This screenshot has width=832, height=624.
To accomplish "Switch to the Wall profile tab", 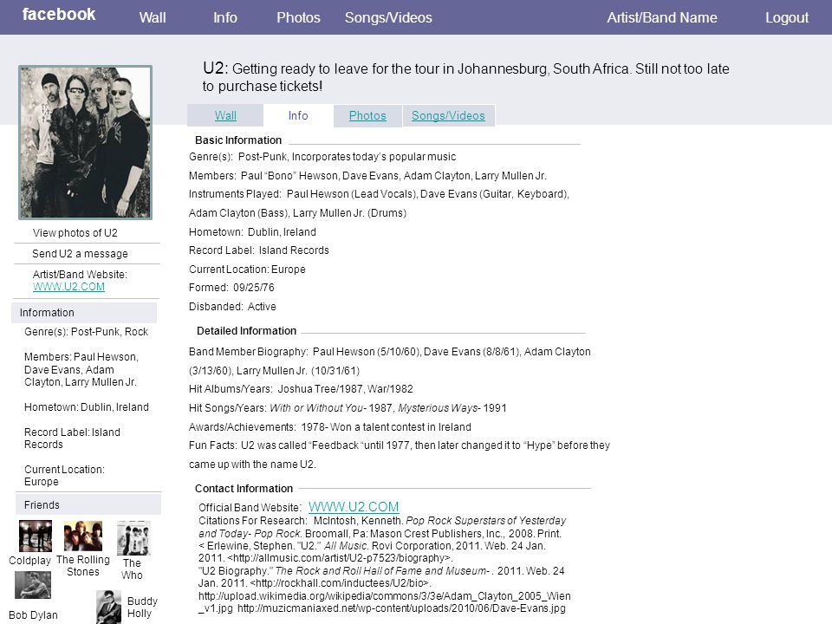I will click(x=225, y=115).
